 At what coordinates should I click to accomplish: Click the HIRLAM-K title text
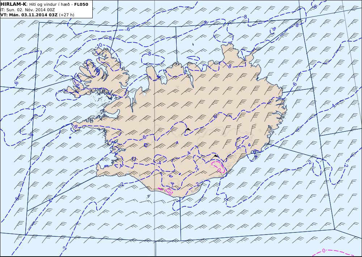[x=13, y=4]
